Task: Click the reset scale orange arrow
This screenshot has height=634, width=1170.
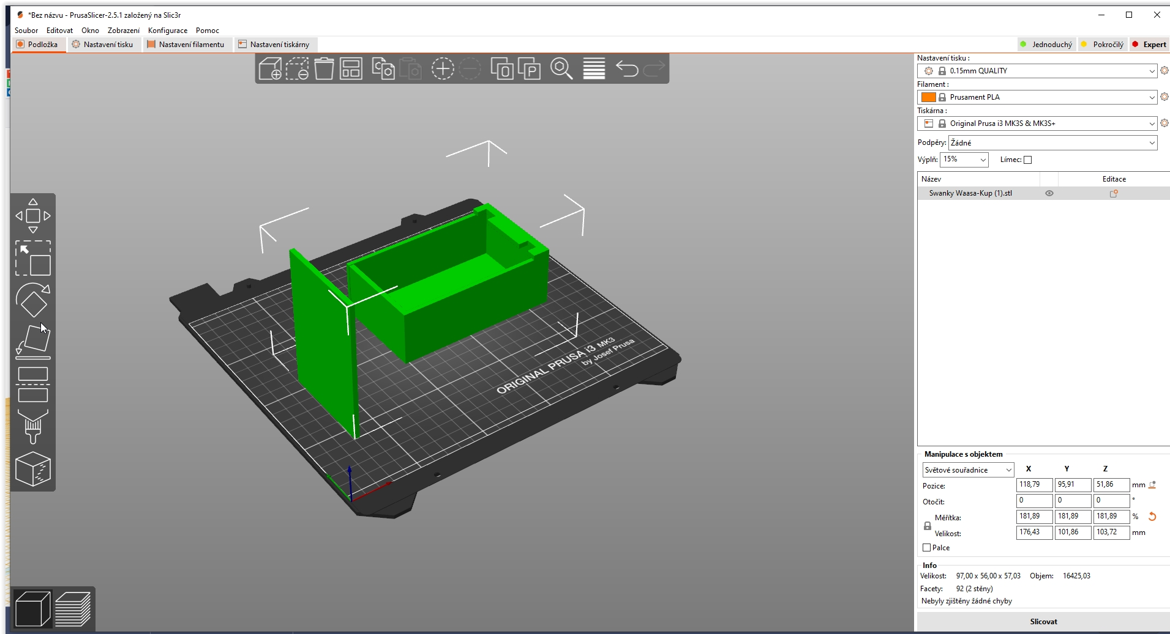Action: (1152, 517)
